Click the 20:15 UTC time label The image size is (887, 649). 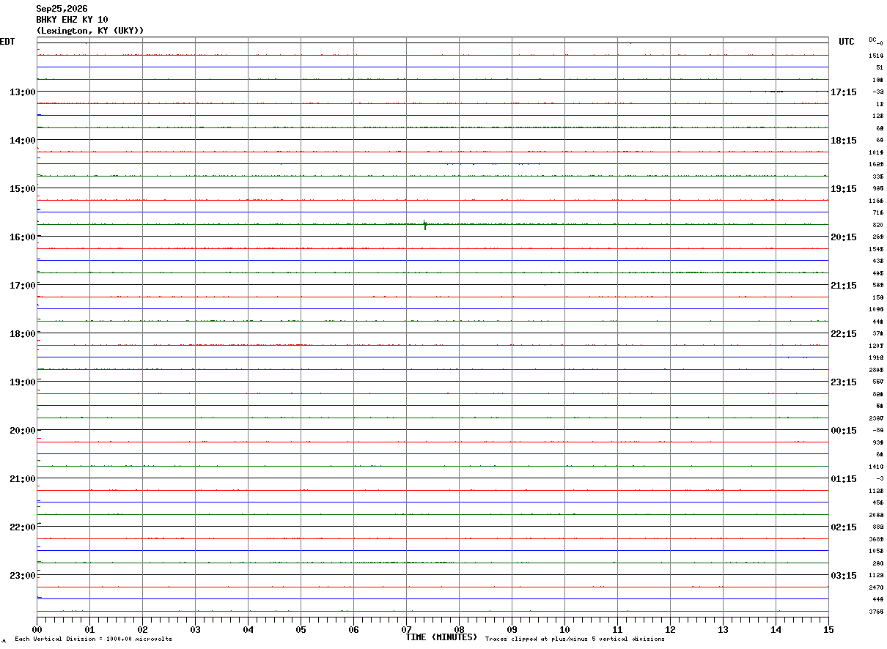pyautogui.click(x=844, y=237)
